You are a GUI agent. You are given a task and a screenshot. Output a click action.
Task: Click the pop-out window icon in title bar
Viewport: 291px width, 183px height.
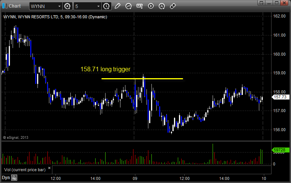pos(262,3)
